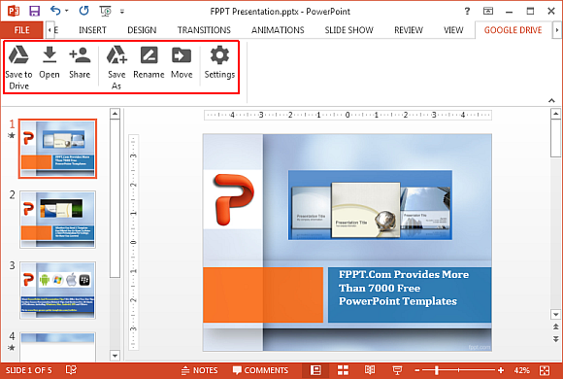
Task: Start Slide Show from status bar
Action: (x=397, y=370)
